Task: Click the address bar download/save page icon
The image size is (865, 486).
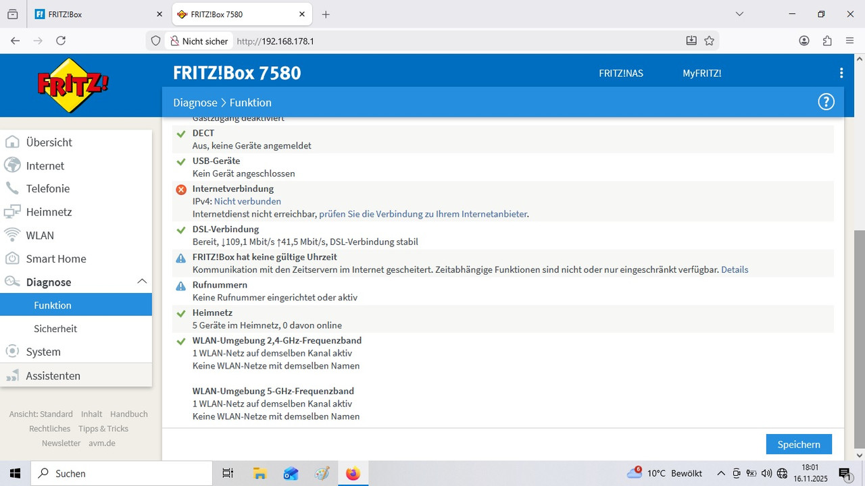Action: tap(691, 40)
